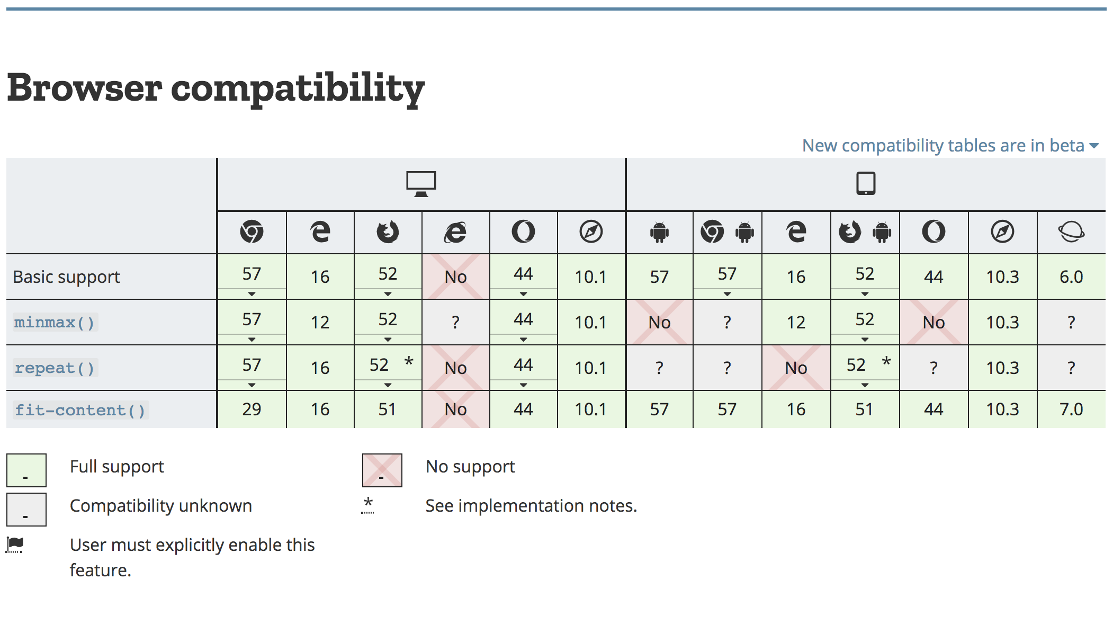Expand Chrome 57 Basic support details
This screenshot has height=624, width=1113.
(252, 293)
